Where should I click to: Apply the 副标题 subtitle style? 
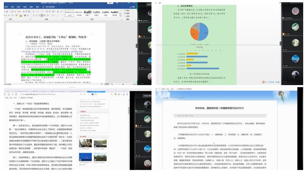click(x=115, y=13)
